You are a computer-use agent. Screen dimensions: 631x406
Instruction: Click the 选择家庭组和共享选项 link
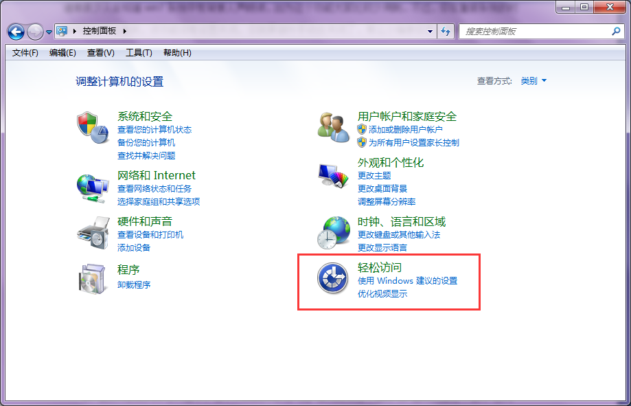(x=159, y=202)
